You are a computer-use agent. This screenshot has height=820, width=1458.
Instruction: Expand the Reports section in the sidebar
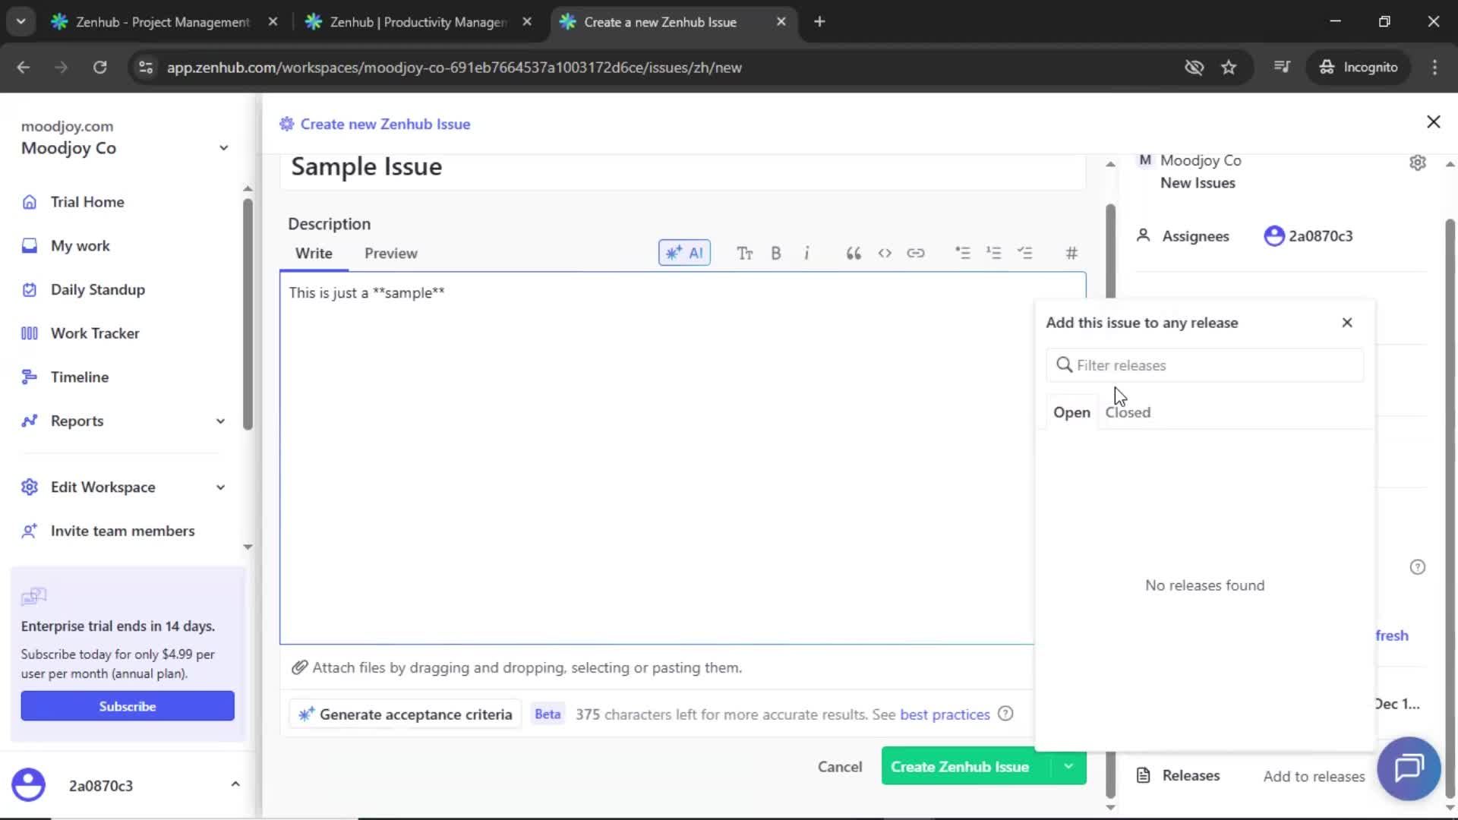[219, 421]
